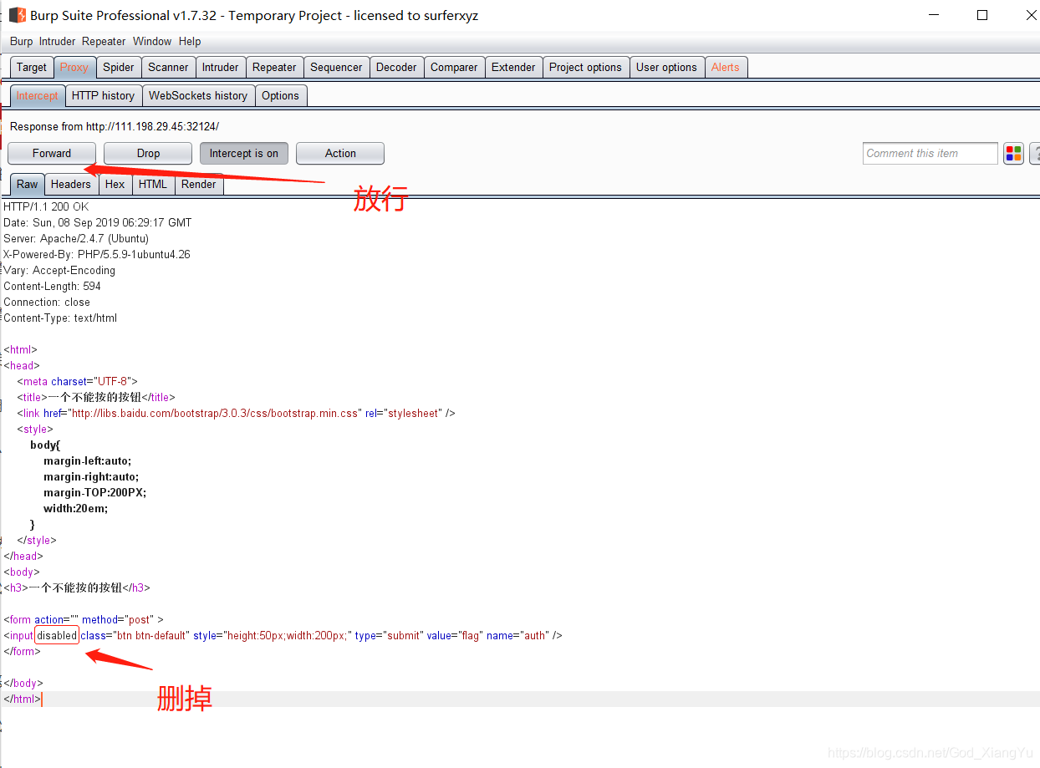The width and height of the screenshot is (1040, 768).
Task: Switch to the Decoder tab
Action: (396, 68)
